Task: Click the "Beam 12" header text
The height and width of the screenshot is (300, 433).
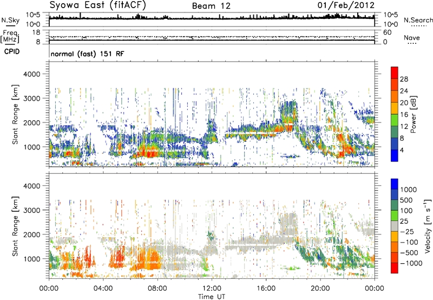Action: click(x=211, y=6)
